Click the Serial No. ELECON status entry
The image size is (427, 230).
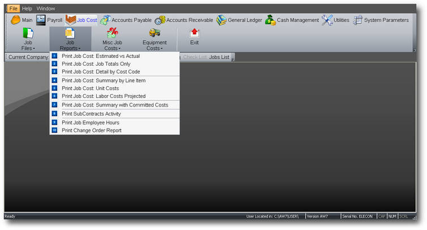click(357, 216)
